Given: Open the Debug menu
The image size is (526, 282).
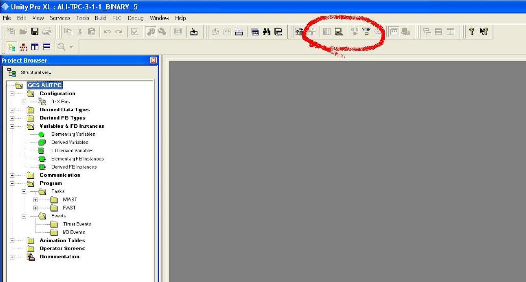Looking at the screenshot, I should click(x=136, y=18).
